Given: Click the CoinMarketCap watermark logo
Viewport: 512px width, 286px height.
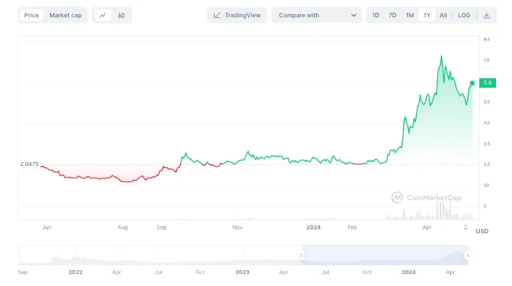Looking at the screenshot, I should pyautogui.click(x=425, y=197).
